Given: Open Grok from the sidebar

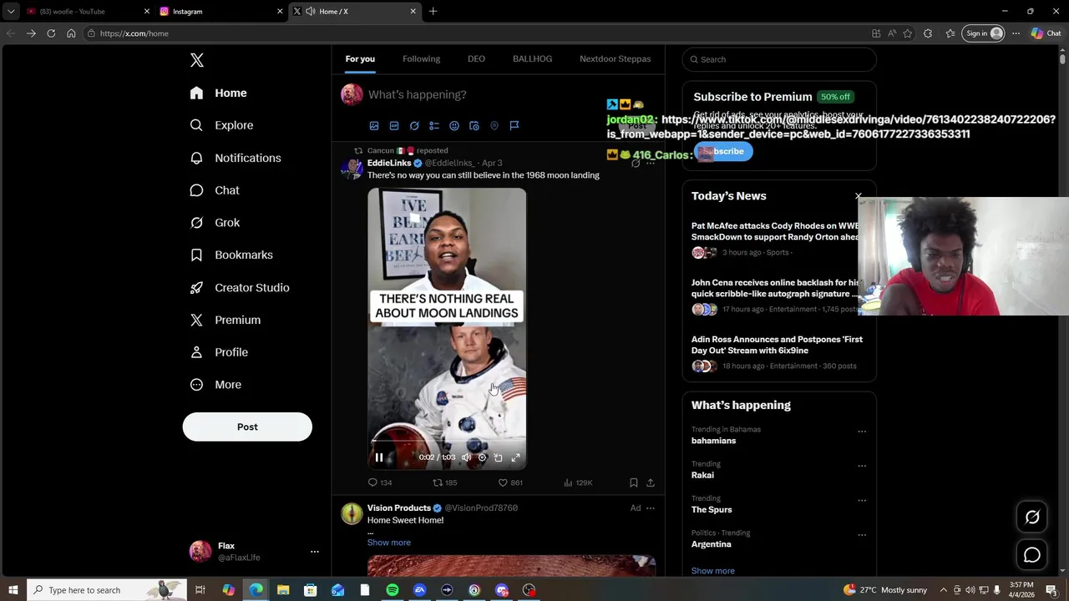Looking at the screenshot, I should click(x=215, y=223).
